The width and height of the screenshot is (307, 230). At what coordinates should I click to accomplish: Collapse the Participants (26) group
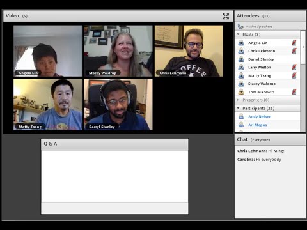tap(238, 108)
